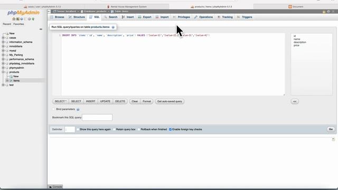This screenshot has height=190, width=338.
Task: Click the collapse navigation arrow left of Server breadcrumb
Action: coord(49,12)
